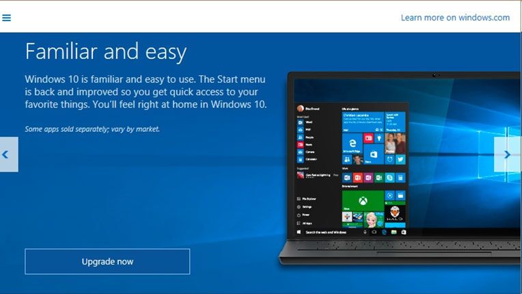Open the hamburger menu icon
The height and width of the screenshot is (294, 522).
pyautogui.click(x=6, y=18)
